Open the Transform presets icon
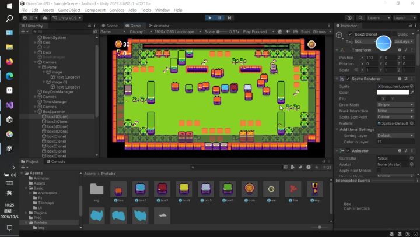Image resolution: width=420 pixels, height=237 pixels. click(x=406, y=50)
